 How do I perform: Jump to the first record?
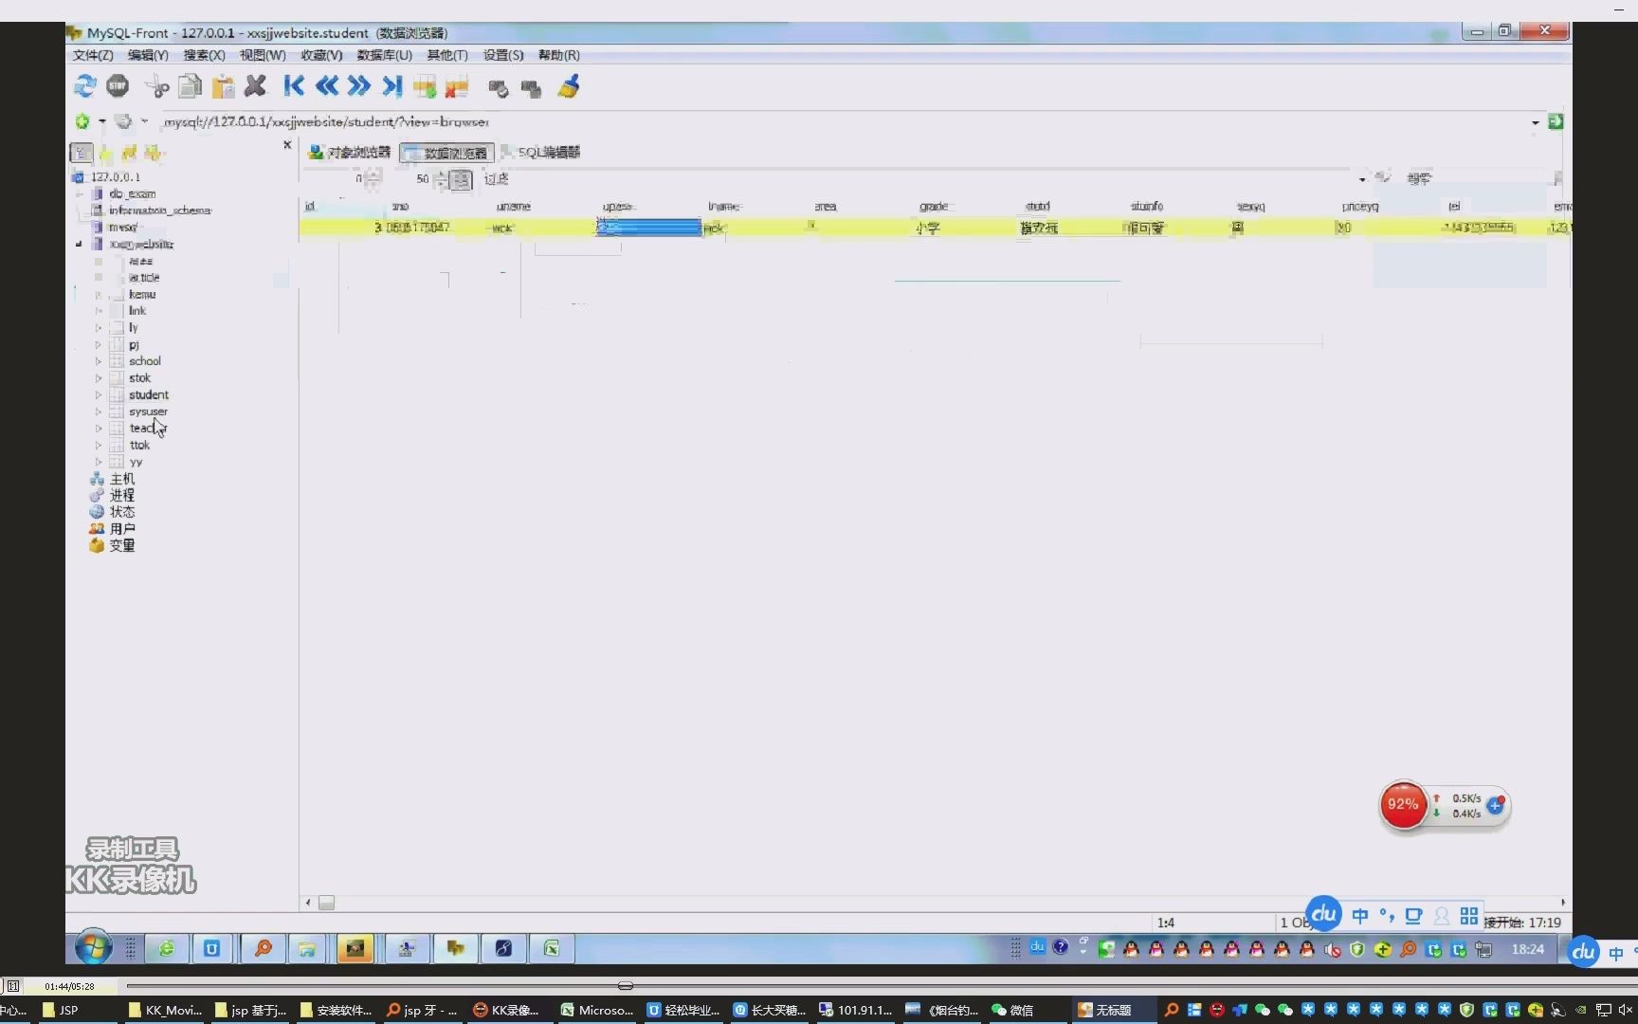point(294,86)
